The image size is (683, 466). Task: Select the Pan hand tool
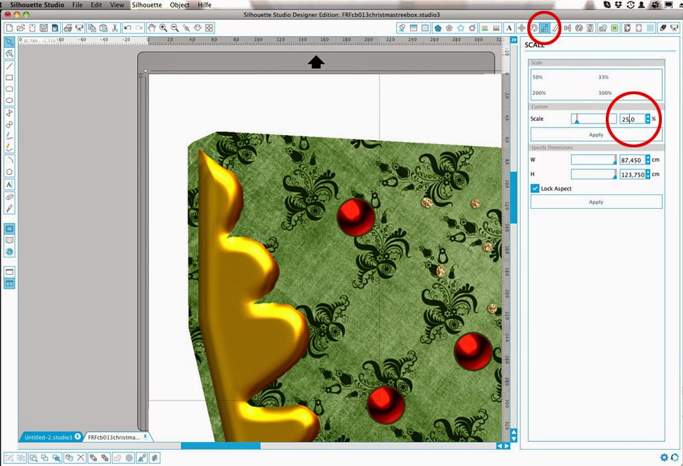point(151,28)
